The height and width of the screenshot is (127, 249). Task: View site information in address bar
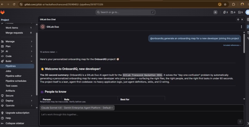21,4
